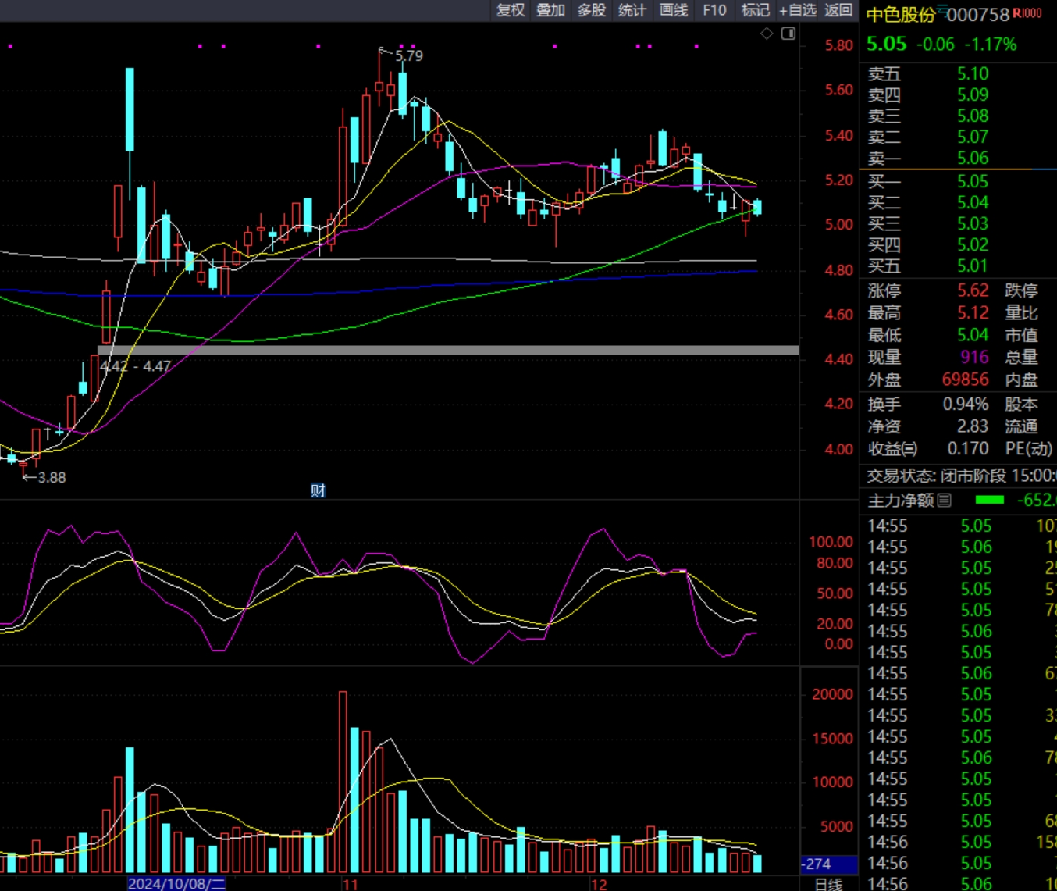Click the 市值 label
1057x891 pixels.
pos(1021,335)
